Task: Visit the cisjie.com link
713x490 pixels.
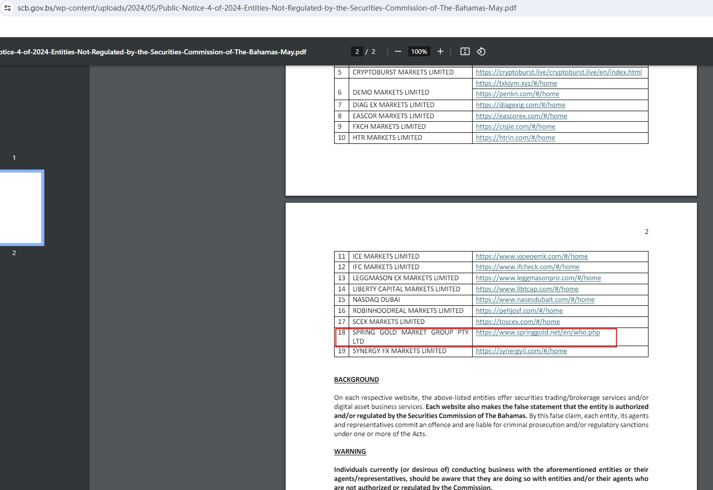Action: 515,127
